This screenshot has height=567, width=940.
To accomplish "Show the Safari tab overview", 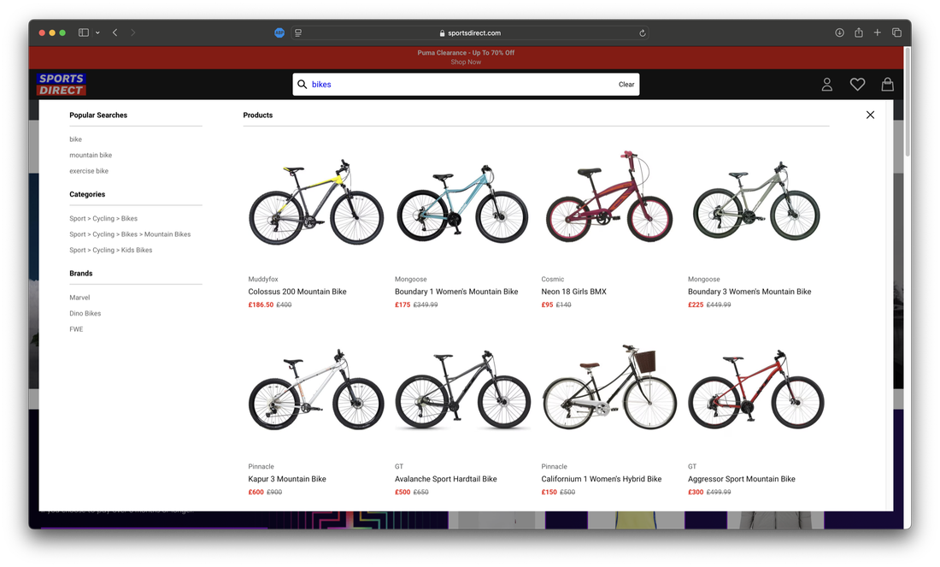I will coord(896,33).
